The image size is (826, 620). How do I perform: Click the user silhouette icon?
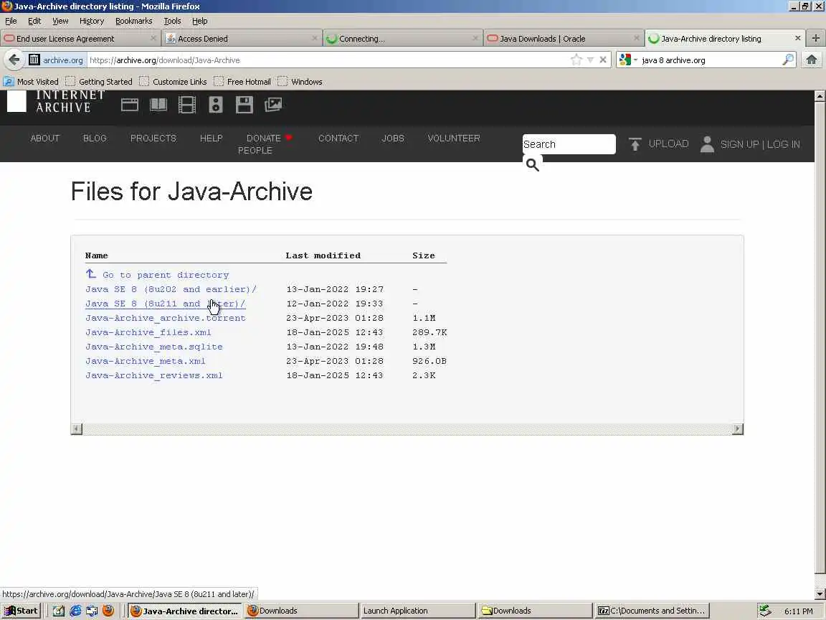click(707, 144)
